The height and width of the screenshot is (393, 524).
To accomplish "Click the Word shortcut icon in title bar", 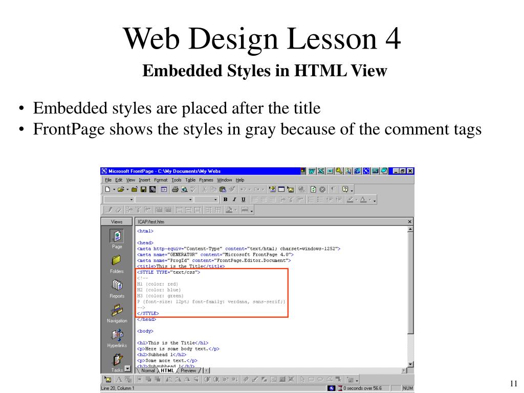I will click(x=312, y=171).
